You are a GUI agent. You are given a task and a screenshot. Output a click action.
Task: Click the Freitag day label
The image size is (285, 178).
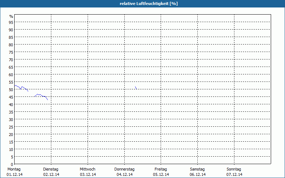click(161, 169)
